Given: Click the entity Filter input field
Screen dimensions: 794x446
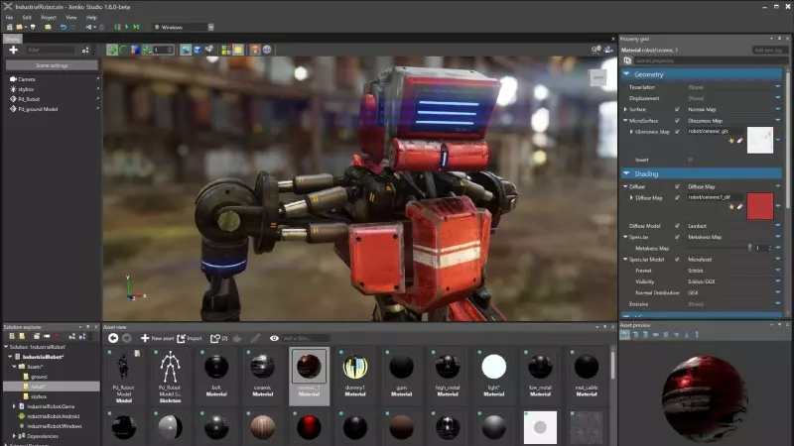Looking at the screenshot, I should [51, 51].
